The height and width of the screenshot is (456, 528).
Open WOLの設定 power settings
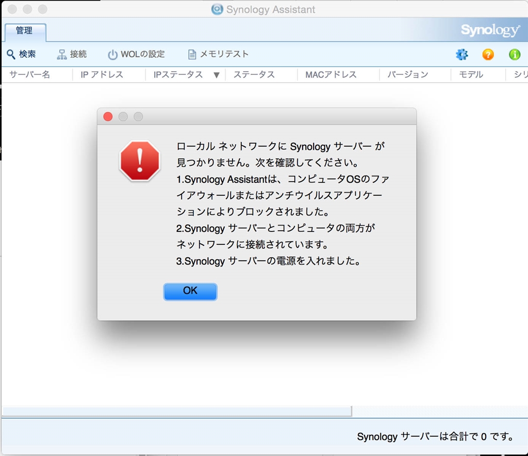(136, 54)
